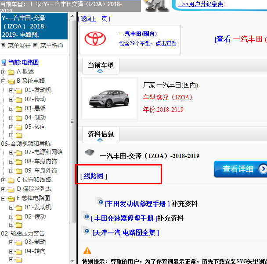Click the folder icon beside E 总体电路图
267x264 pixels.
tap(11, 199)
